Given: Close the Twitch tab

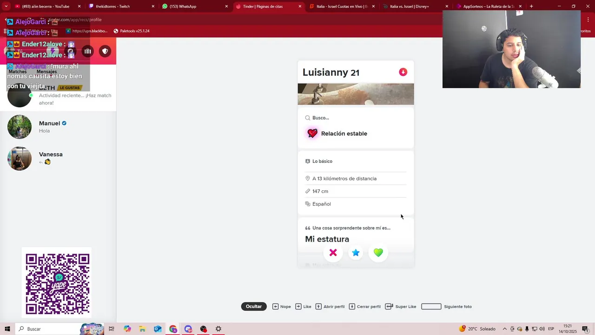Looking at the screenshot, I should (153, 7).
